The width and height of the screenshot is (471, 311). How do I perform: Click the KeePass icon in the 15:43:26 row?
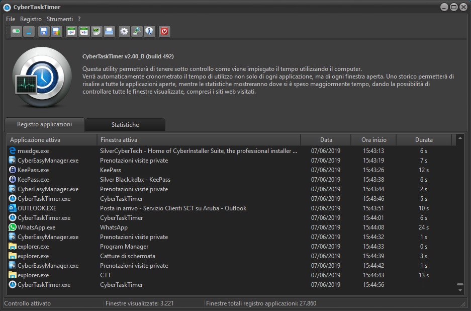(x=13, y=170)
